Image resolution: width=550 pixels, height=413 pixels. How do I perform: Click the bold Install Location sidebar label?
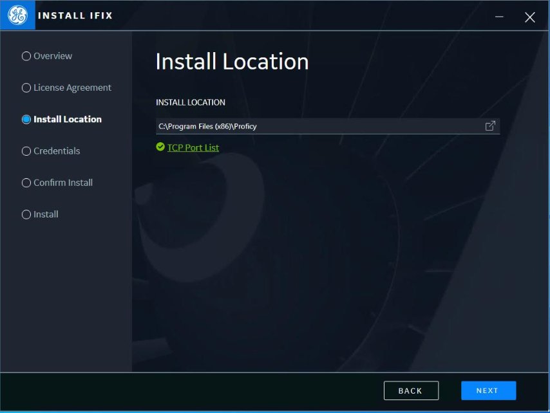[x=68, y=119]
